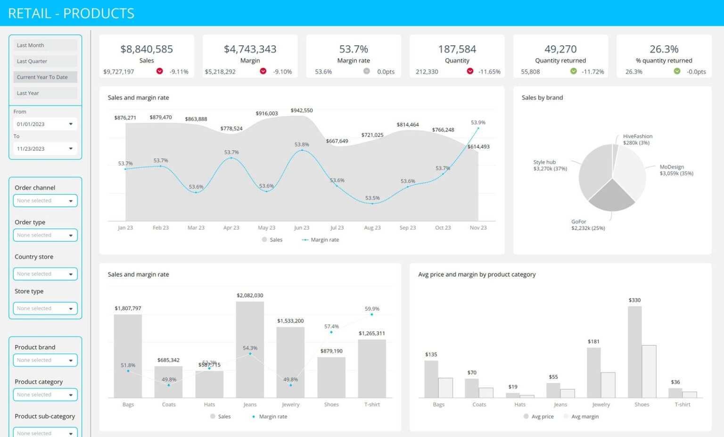Viewport: 724px width, 437px height.
Task: Open the Store type filter dropdown
Action: pos(45,308)
